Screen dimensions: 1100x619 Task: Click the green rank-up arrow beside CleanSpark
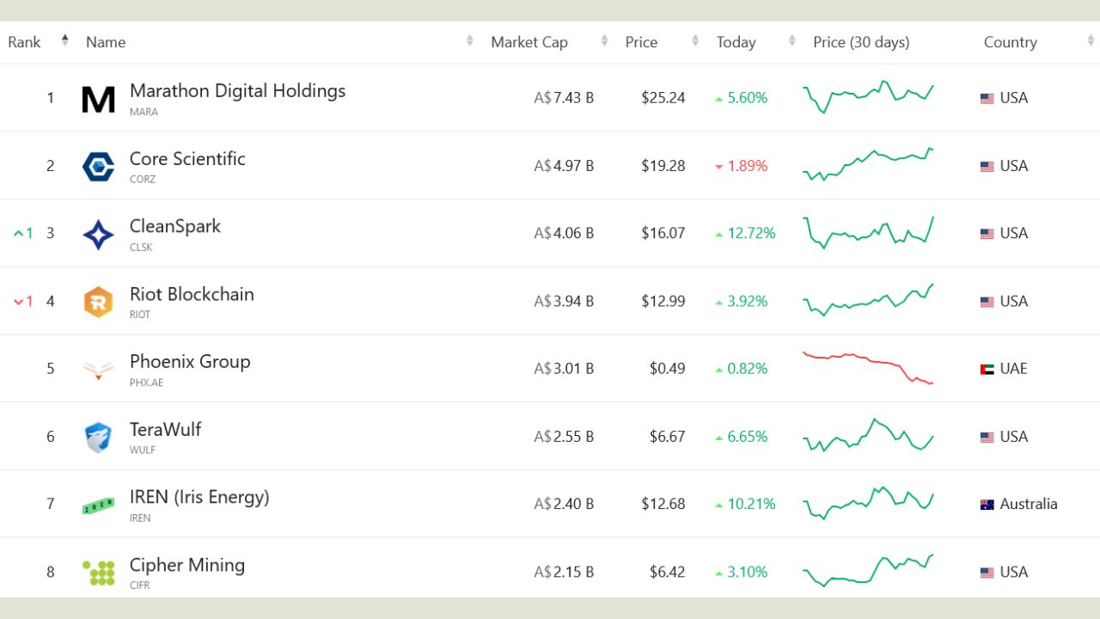[18, 233]
